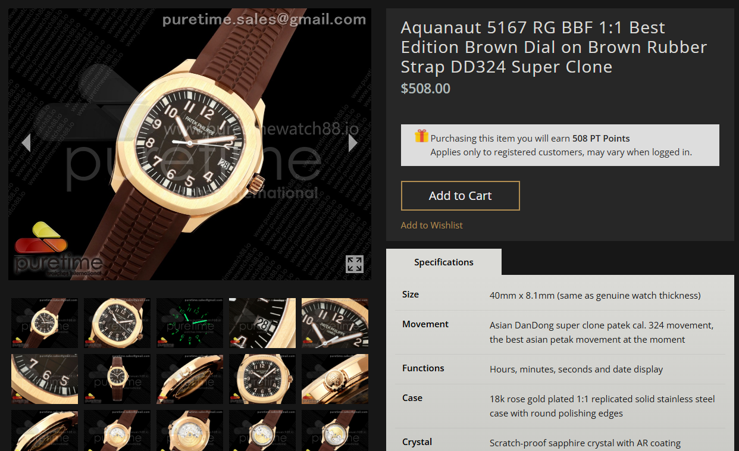The height and width of the screenshot is (451, 739).
Task: Add this item to the wishlist
Action: click(x=431, y=225)
